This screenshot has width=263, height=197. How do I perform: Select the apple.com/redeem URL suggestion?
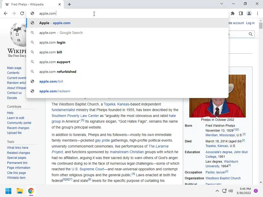point(127,91)
